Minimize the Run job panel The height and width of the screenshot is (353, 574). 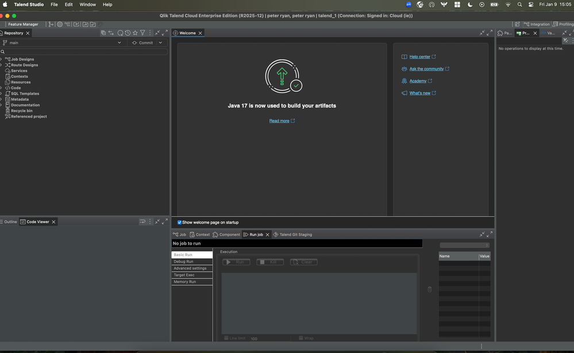pyautogui.click(x=482, y=235)
